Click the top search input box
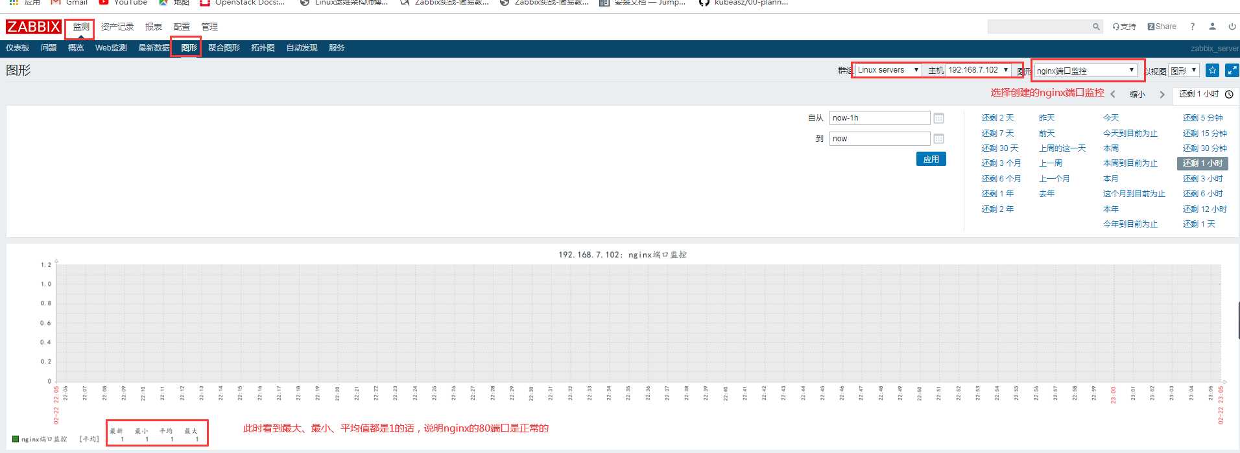 click(x=1039, y=27)
